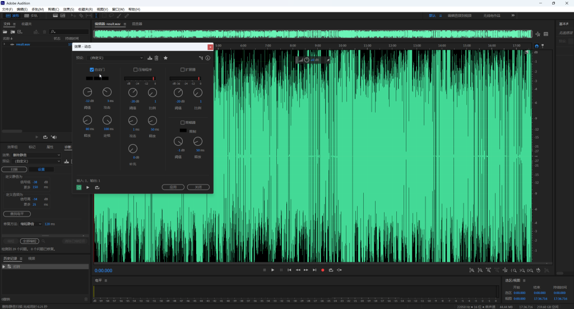This screenshot has width=574, height=309.
Task: Open the 混音器 mixer tab
Action: pyautogui.click(x=137, y=24)
